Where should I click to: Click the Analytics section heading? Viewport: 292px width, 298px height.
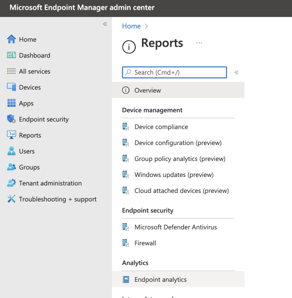[x=135, y=263]
